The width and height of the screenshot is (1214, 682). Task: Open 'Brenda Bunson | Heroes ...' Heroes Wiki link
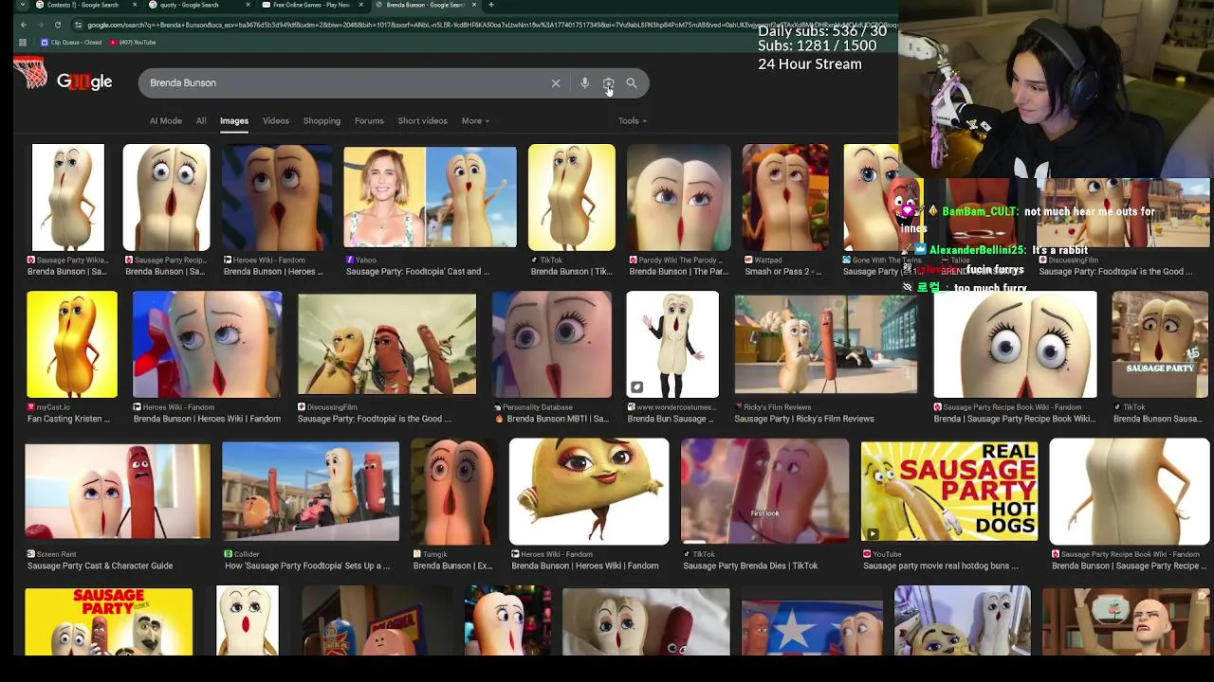(x=273, y=272)
